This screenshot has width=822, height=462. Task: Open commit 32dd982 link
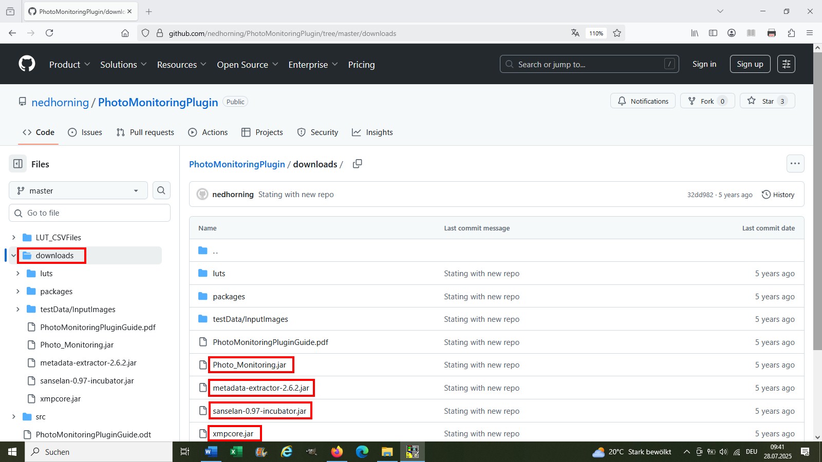(x=700, y=195)
